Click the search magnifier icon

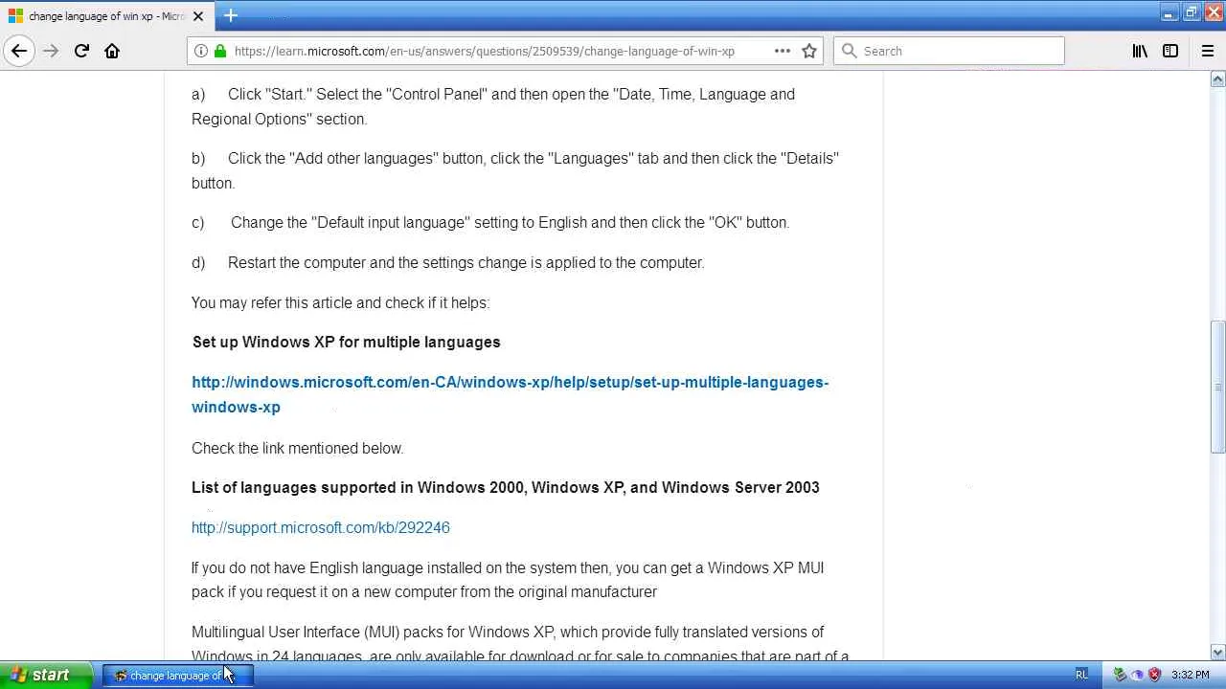pos(849,51)
